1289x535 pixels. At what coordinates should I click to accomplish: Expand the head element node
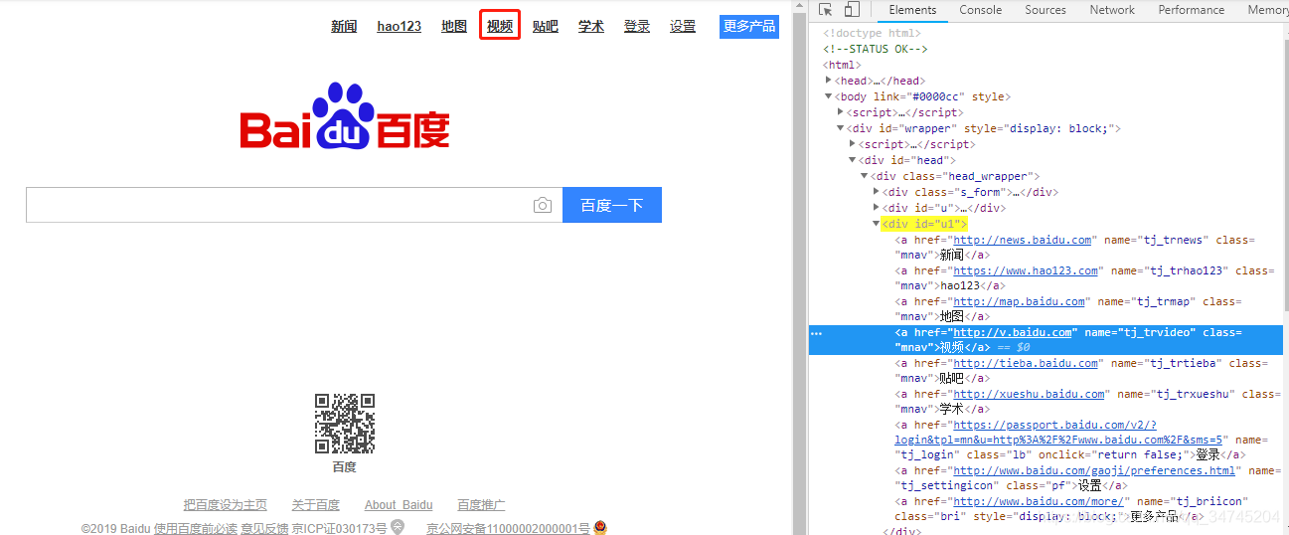click(829, 81)
